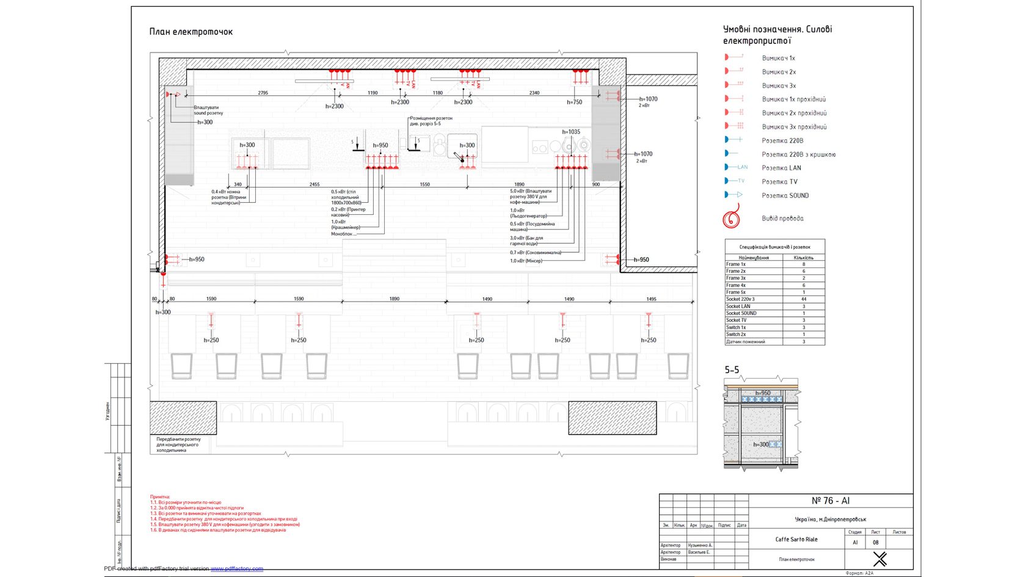Click 'Розміщення розеток див. розріз 5-5' annotation
The height and width of the screenshot is (577, 1026).
click(x=431, y=121)
